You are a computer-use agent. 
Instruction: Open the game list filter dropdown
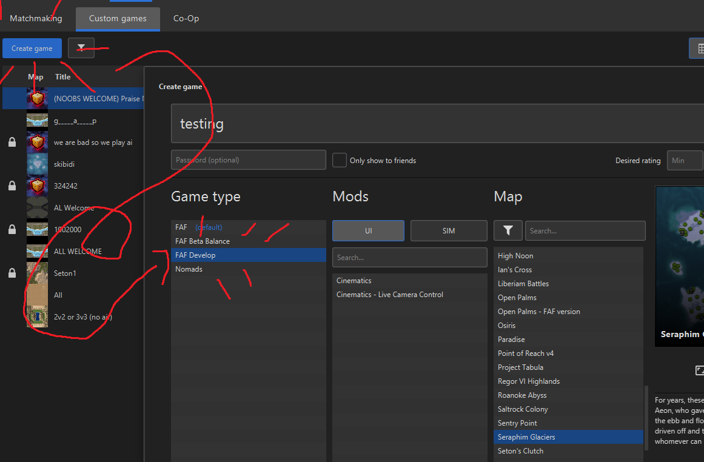click(81, 48)
